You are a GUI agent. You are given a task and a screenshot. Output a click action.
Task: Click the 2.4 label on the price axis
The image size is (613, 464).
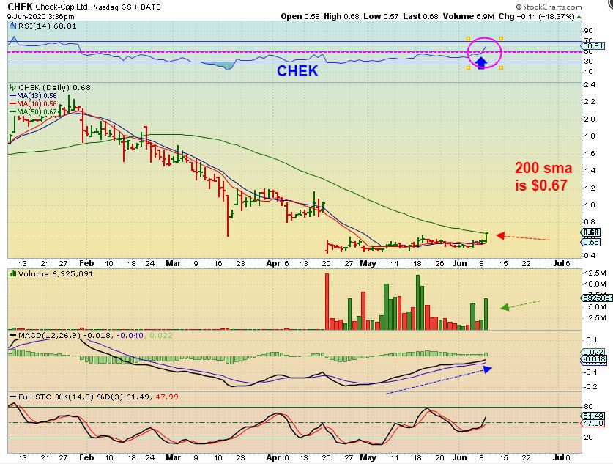pos(590,84)
